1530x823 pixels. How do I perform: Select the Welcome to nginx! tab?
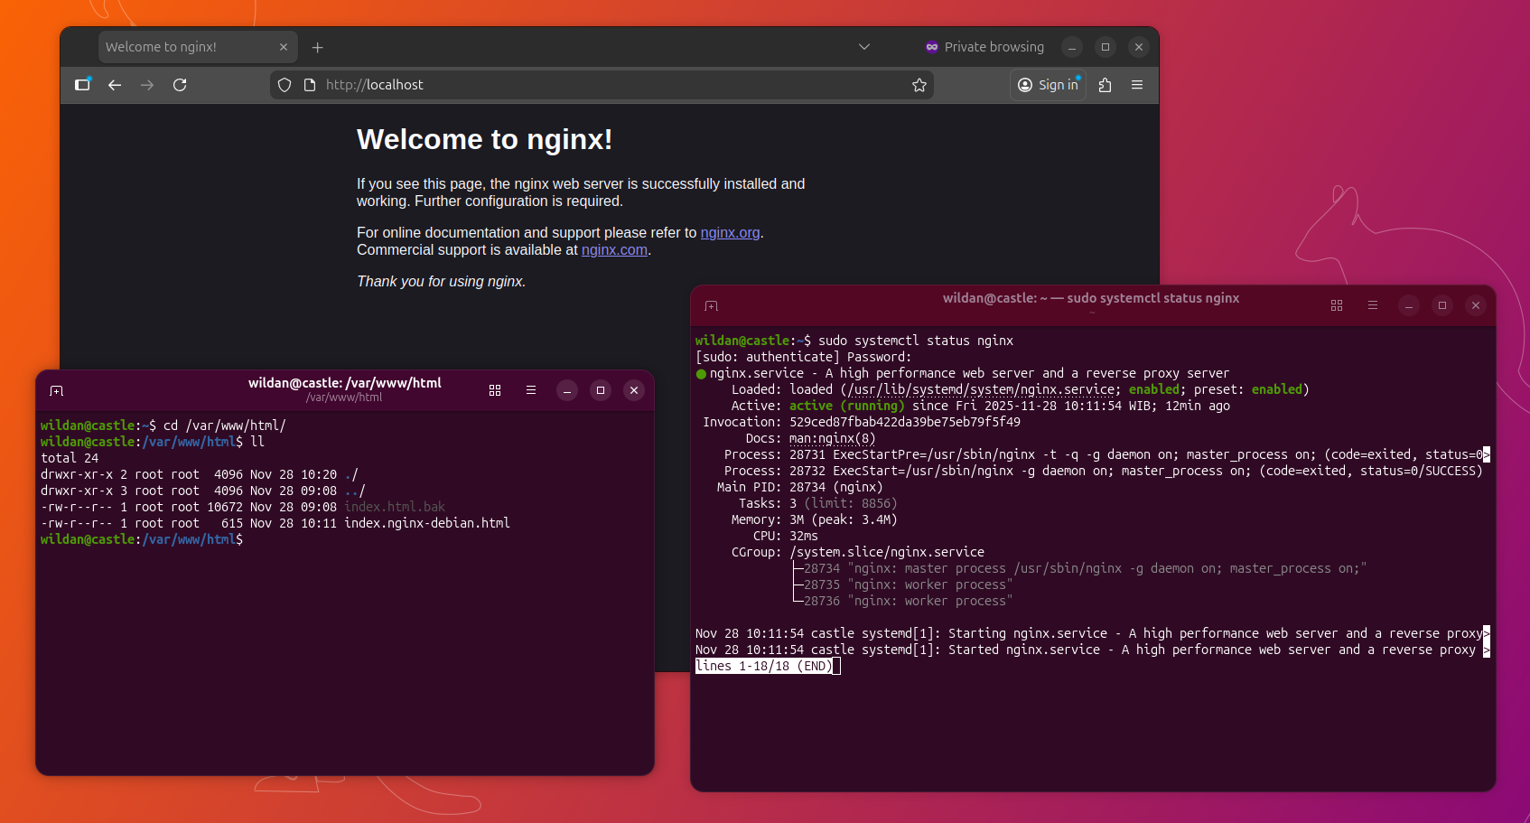(x=181, y=47)
